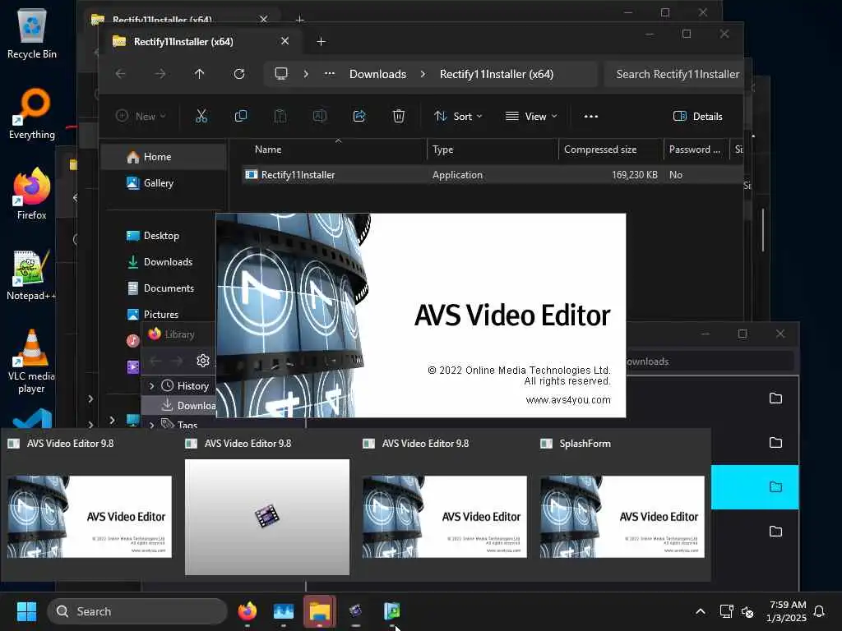Refresh the Rectify11Installer folder view

pyautogui.click(x=239, y=74)
